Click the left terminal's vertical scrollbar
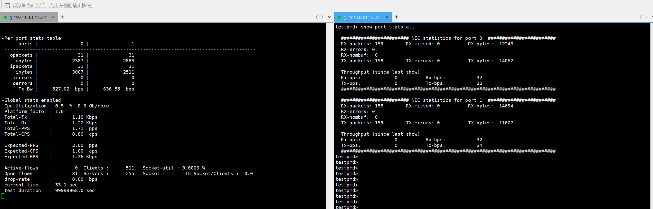Viewport: 653px width, 209px height. tap(329, 115)
